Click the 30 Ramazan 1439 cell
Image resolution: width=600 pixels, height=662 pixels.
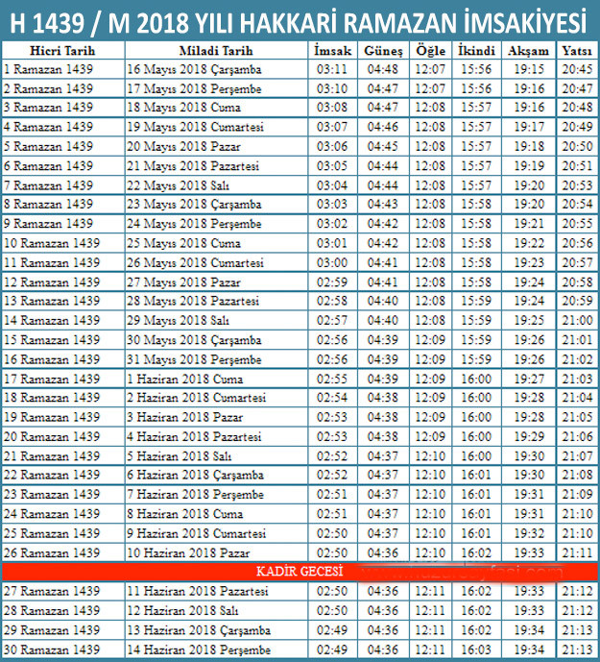[52, 650]
